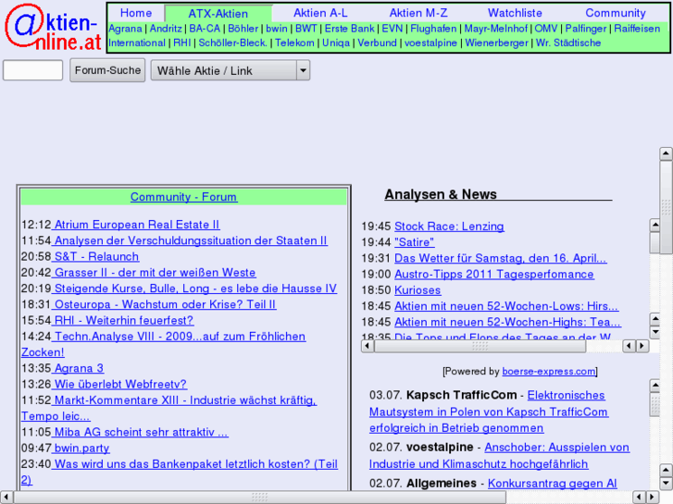
Task: Click the news horizontal scrollbar thumb
Action: [x=480, y=346]
